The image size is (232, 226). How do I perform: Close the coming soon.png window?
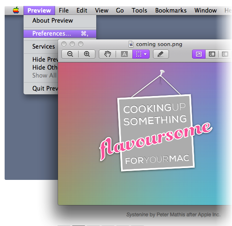(x=64, y=44)
